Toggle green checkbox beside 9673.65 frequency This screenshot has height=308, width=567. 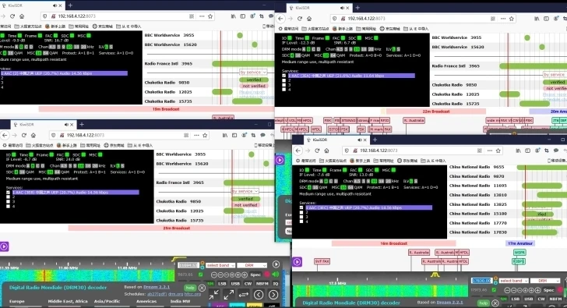tap(200, 274)
